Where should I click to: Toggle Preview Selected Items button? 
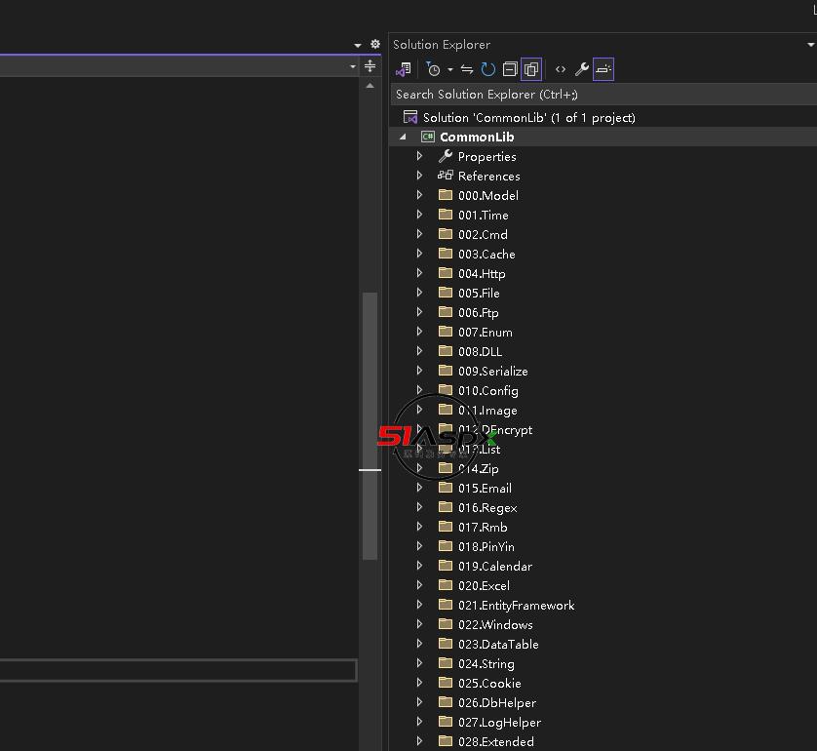[603, 69]
